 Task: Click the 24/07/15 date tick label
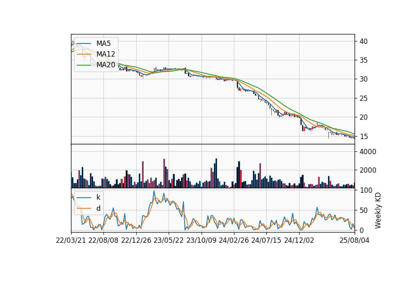[x=266, y=240]
